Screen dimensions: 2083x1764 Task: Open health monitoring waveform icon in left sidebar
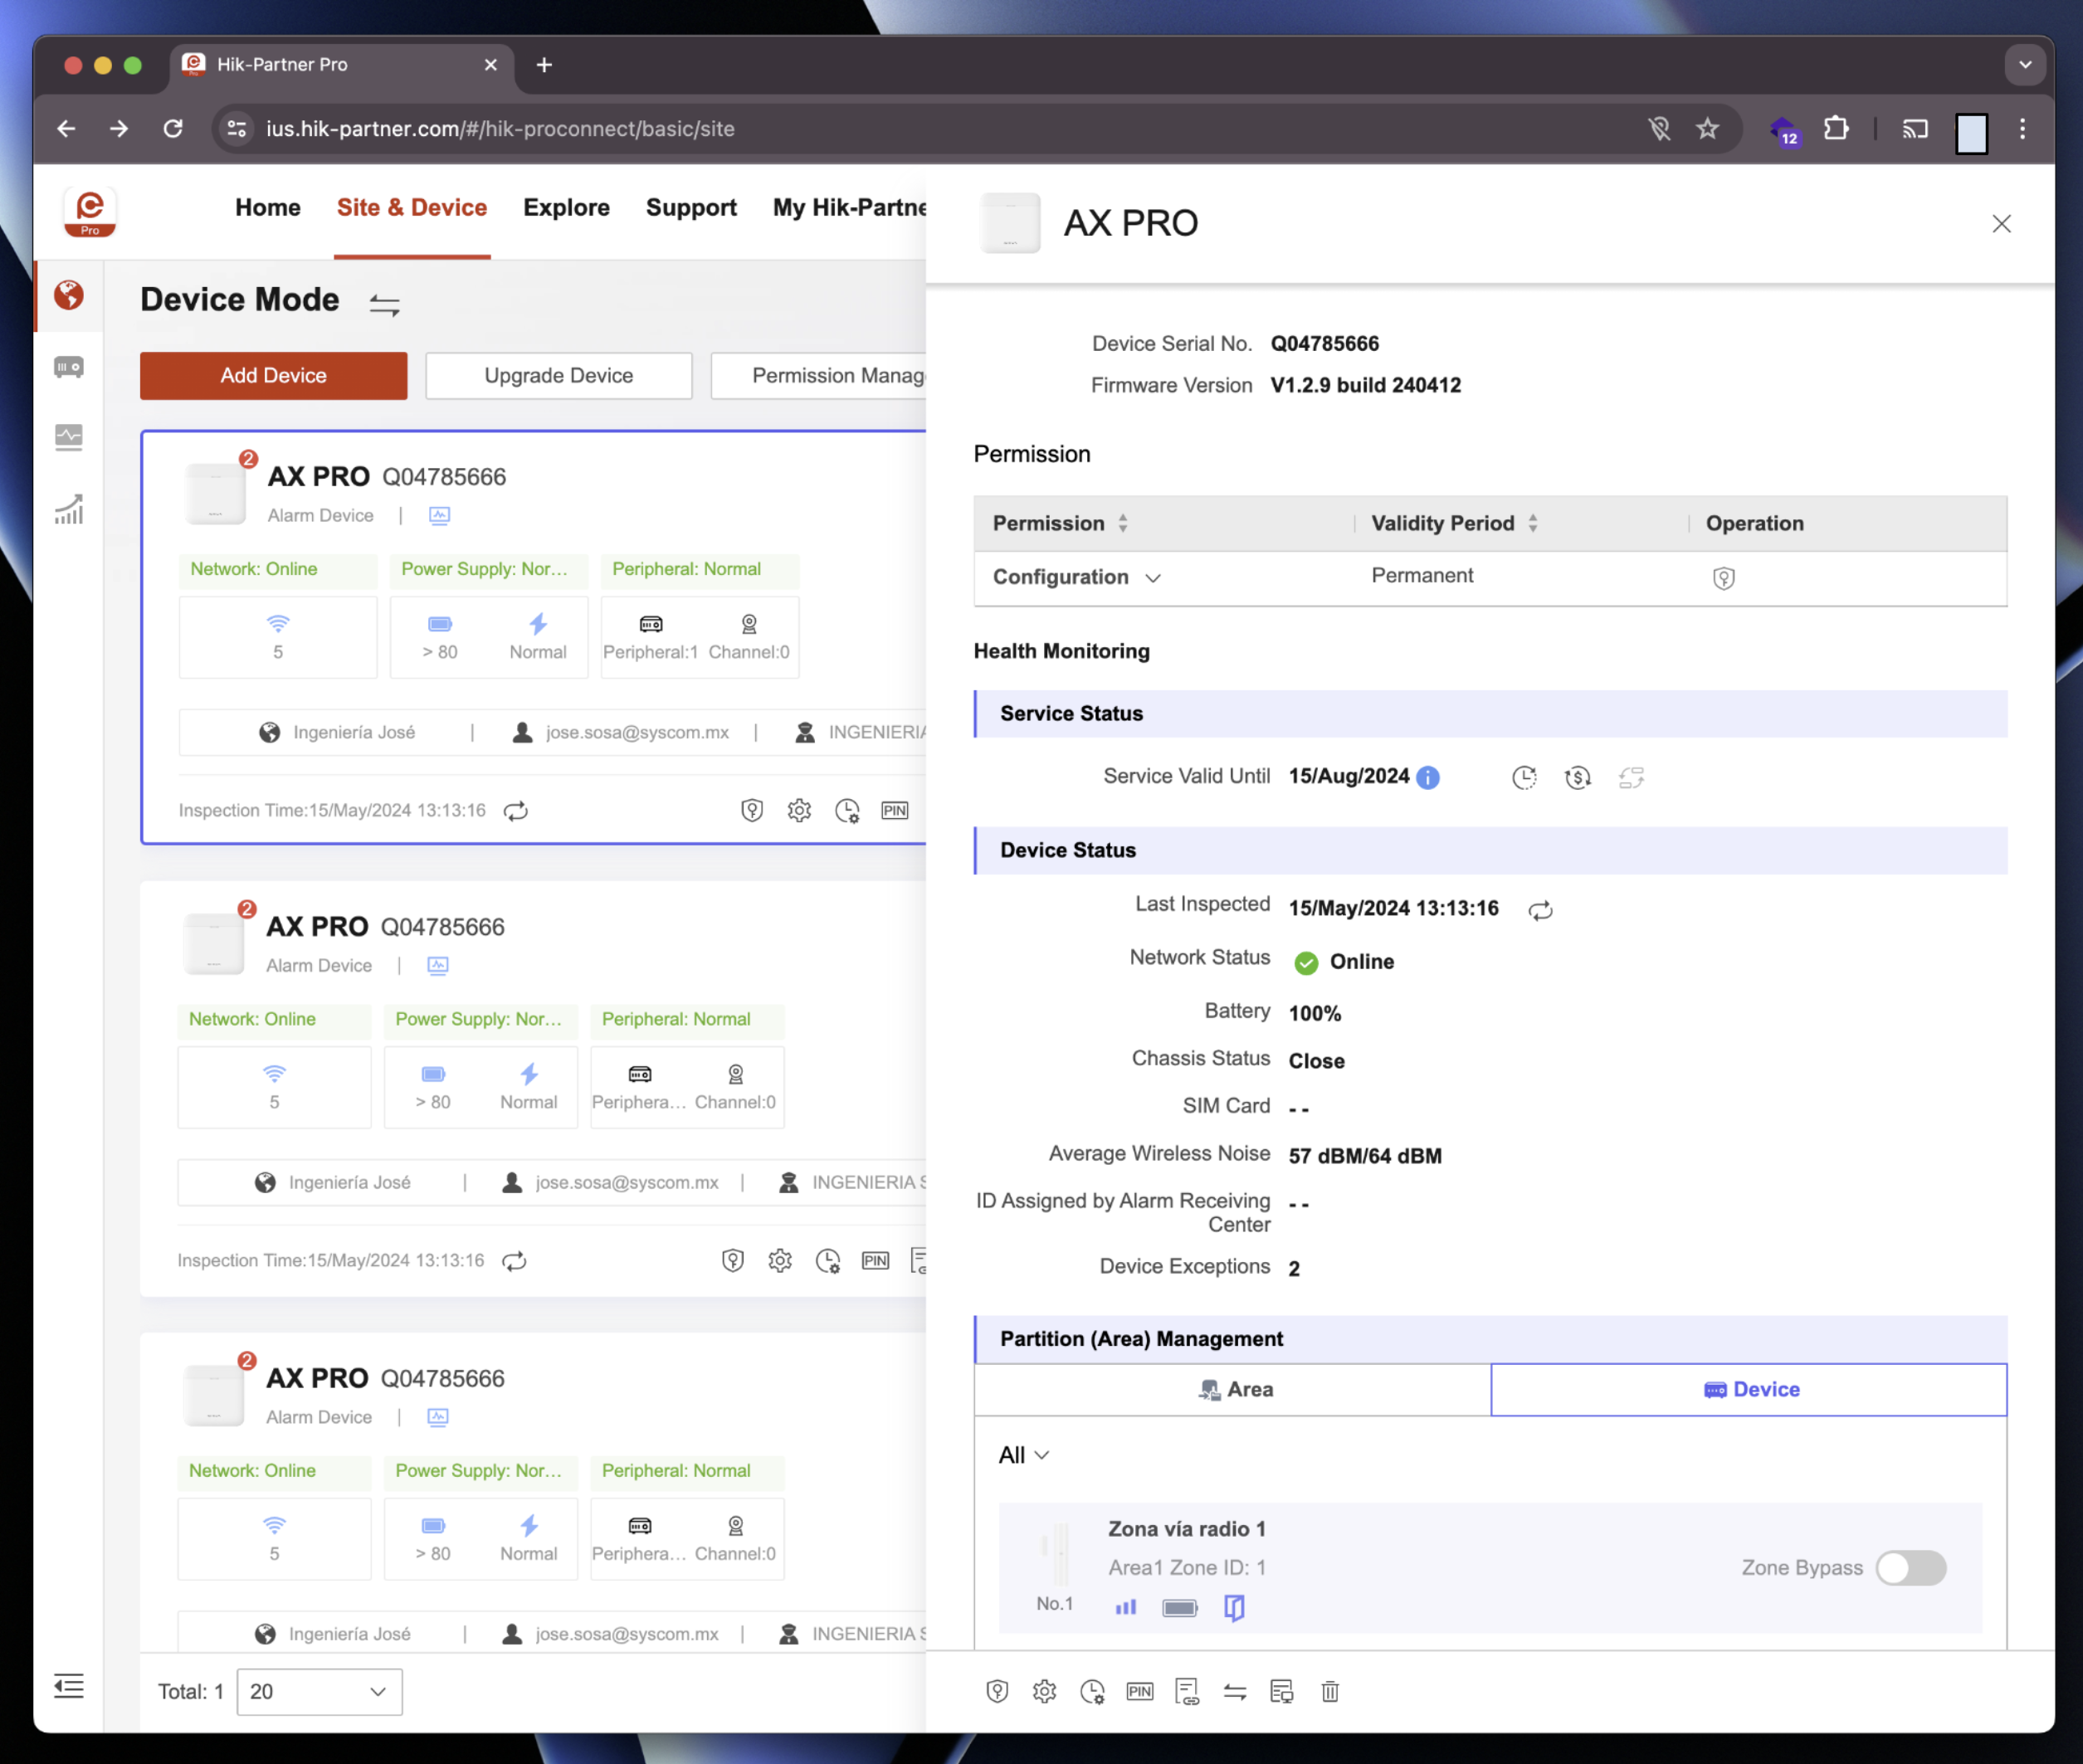click(69, 437)
